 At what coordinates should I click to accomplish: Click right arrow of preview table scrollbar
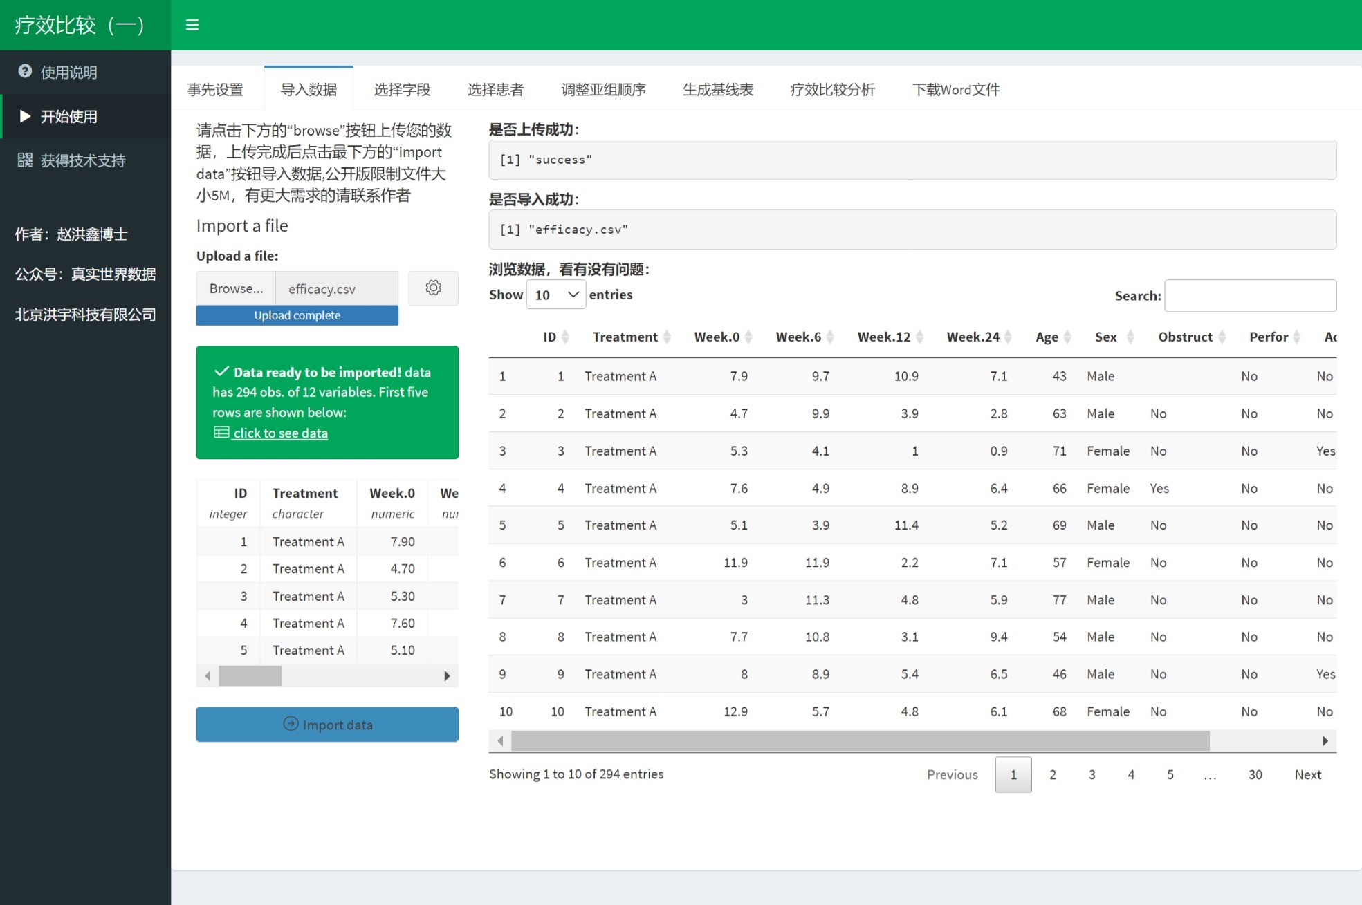[x=447, y=675]
